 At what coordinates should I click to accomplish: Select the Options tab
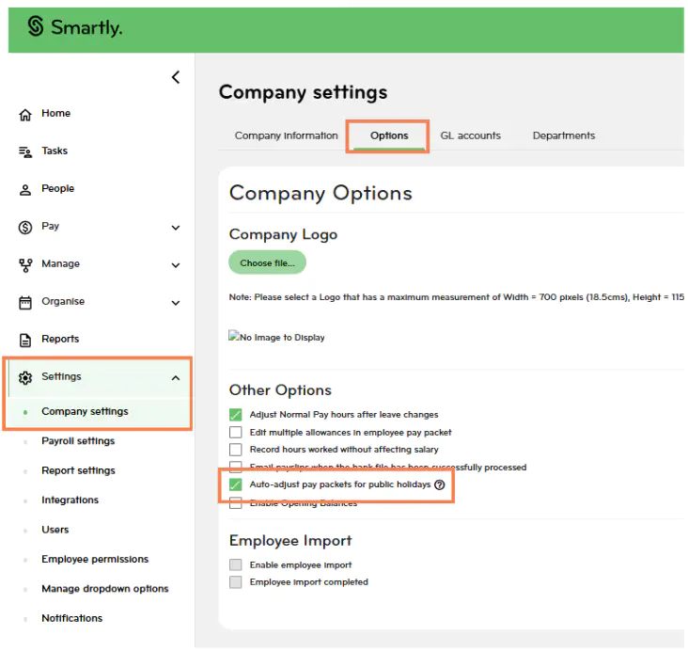[x=389, y=135]
